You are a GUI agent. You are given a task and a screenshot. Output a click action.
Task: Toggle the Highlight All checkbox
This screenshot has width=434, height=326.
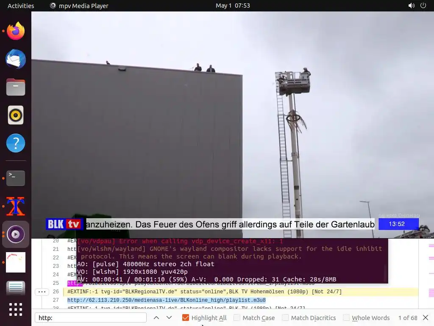[x=186, y=318]
